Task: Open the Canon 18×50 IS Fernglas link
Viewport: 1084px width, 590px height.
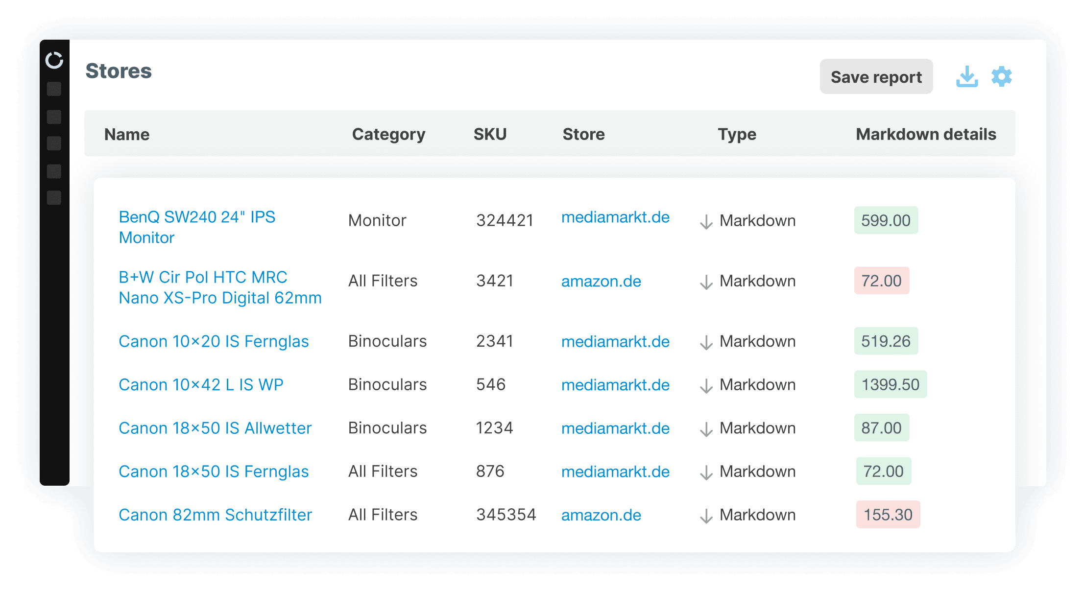Action: click(214, 472)
